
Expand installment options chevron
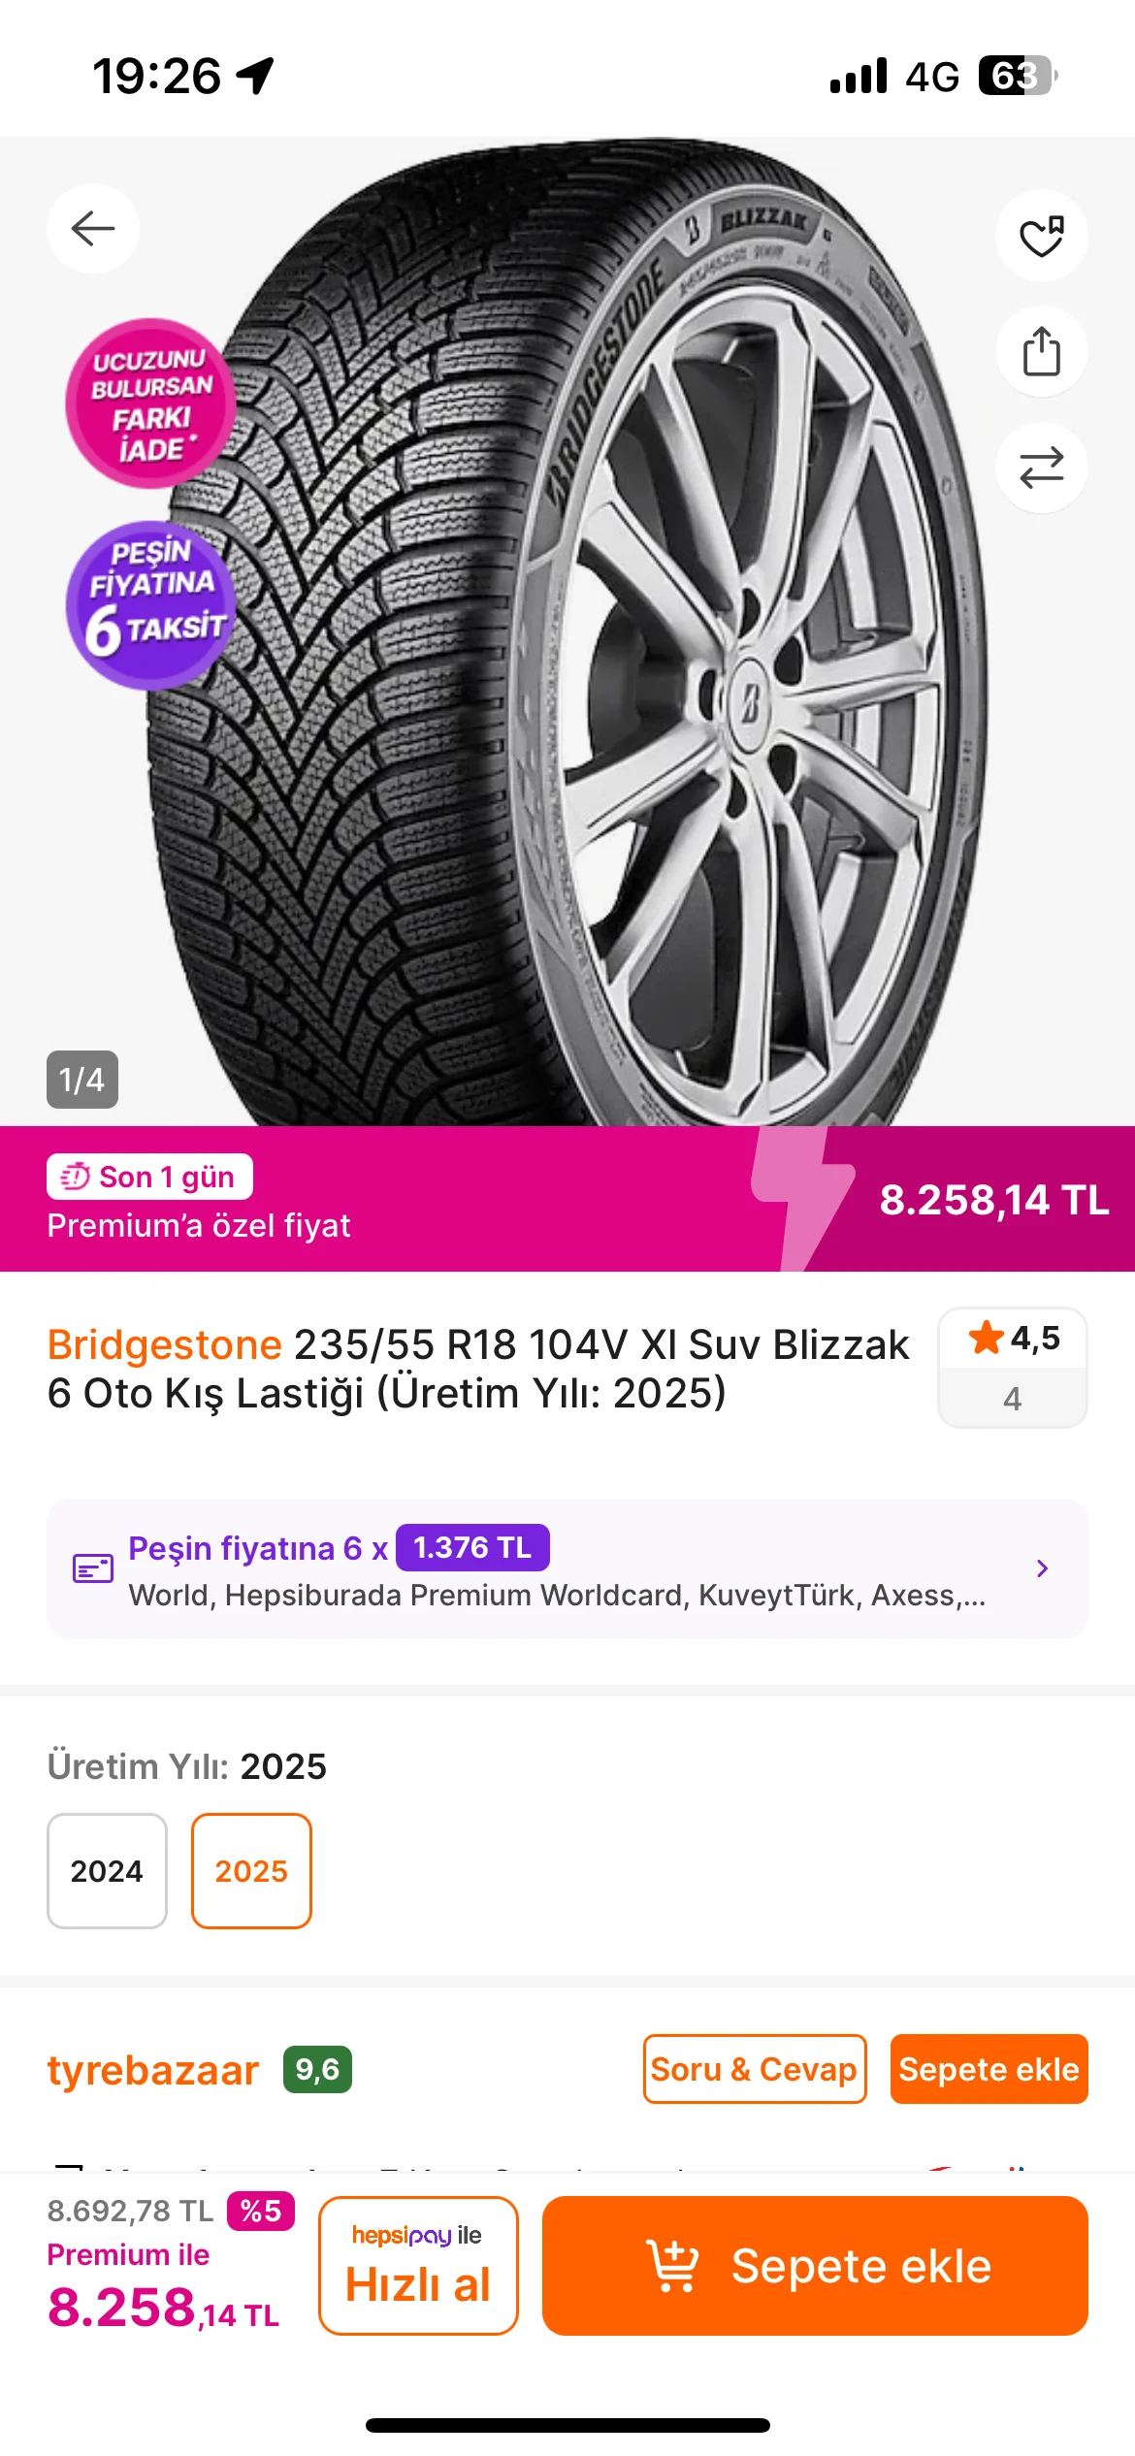coord(1042,1568)
